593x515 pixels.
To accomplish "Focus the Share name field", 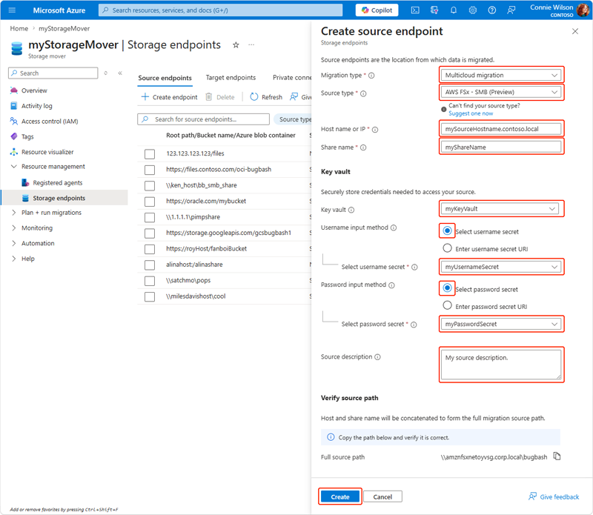I will tap(501, 147).
